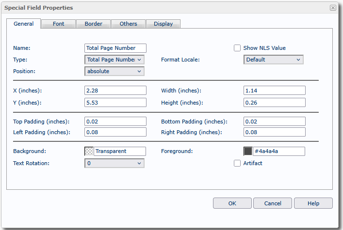Click the Cancel button
This screenshot has height=230, width=343.
273,203
